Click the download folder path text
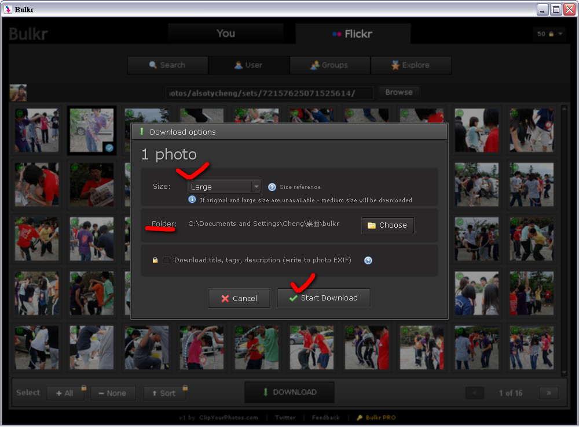The height and width of the screenshot is (427, 579). (x=263, y=224)
